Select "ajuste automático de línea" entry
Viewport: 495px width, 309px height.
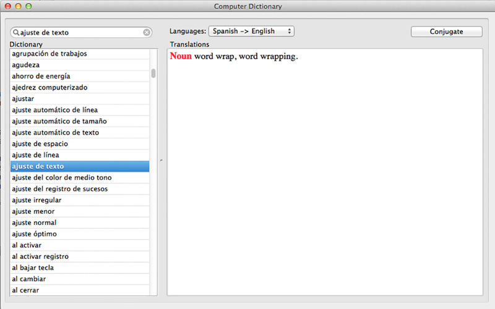pyautogui.click(x=80, y=110)
